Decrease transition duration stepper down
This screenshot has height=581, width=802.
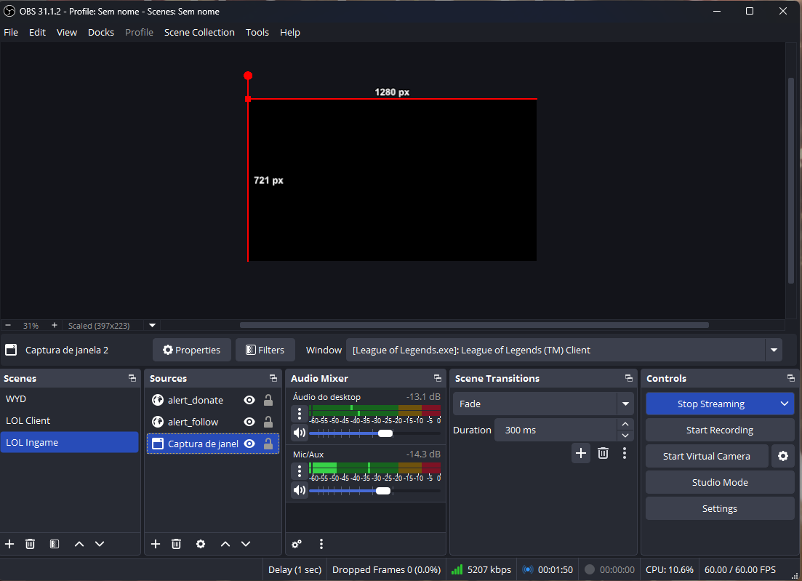point(625,436)
